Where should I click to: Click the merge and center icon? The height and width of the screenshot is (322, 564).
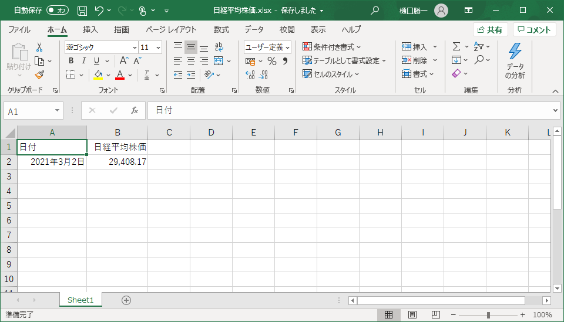(219, 60)
